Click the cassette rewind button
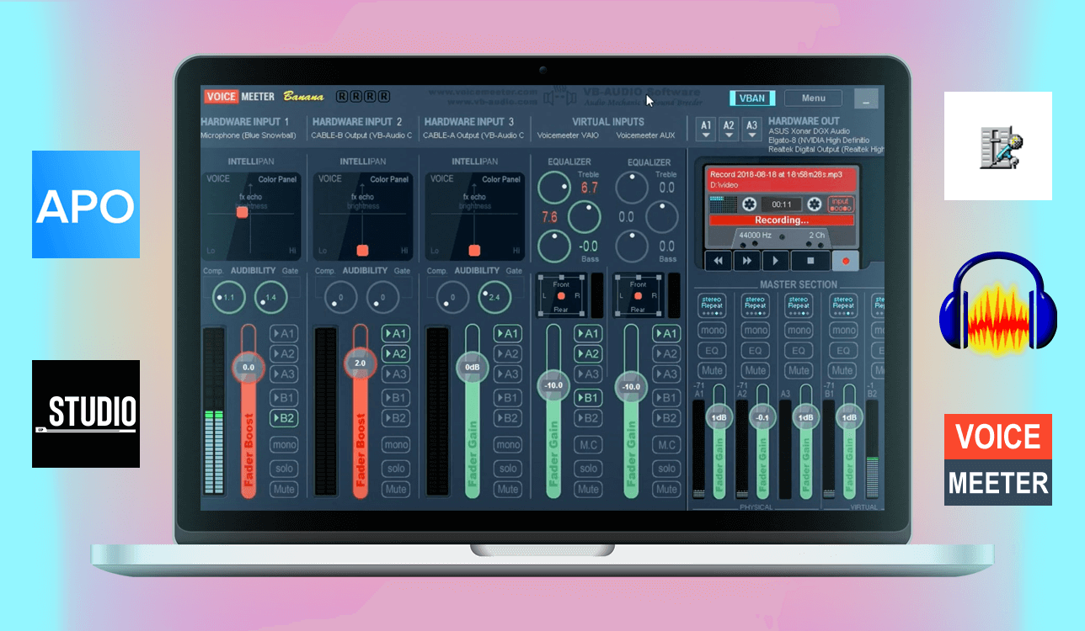The height and width of the screenshot is (631, 1085). click(719, 261)
